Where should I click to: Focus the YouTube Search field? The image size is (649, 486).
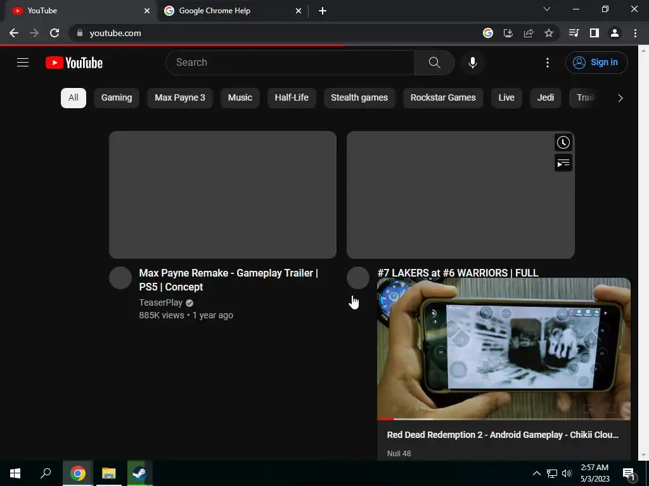(x=290, y=63)
